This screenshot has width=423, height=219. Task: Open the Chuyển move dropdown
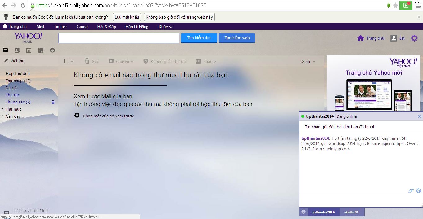[121, 61]
